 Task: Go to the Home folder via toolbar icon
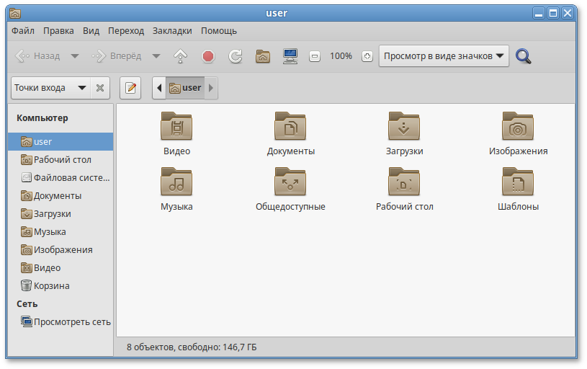[263, 56]
